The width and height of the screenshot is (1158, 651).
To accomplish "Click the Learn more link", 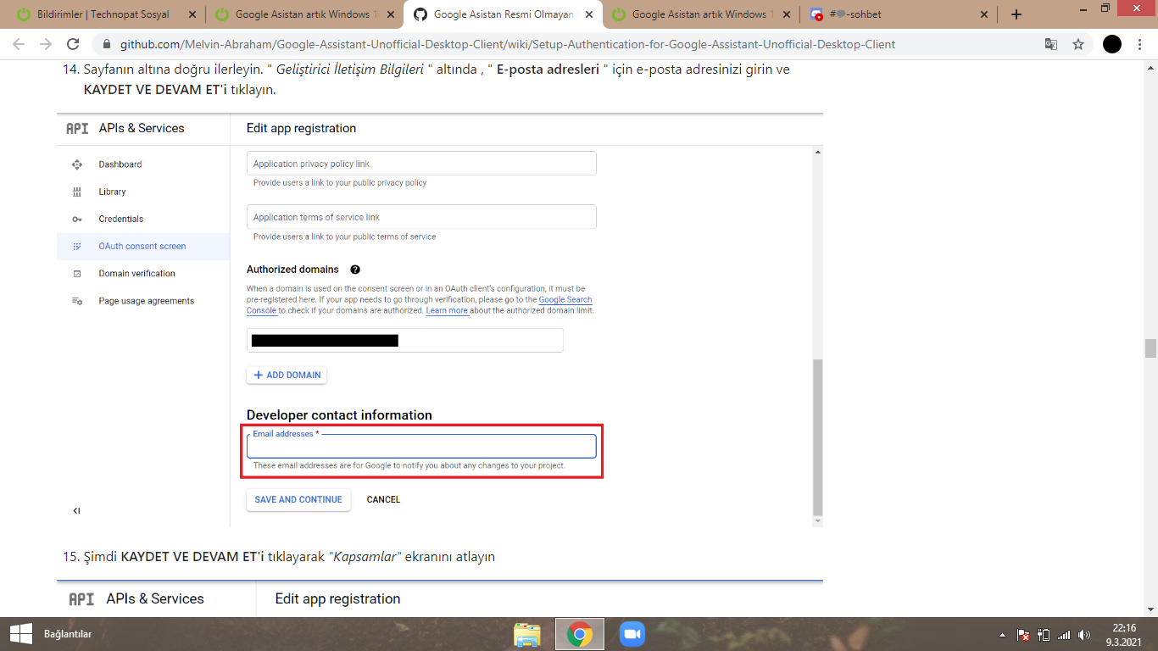I will tap(447, 310).
